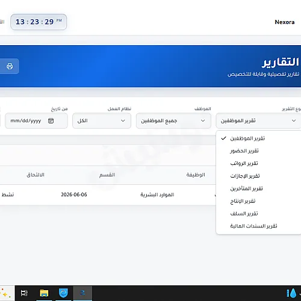Pick تقرير الإنتاج from the dropdown list
This screenshot has height=301, width=301.
coord(258,201)
